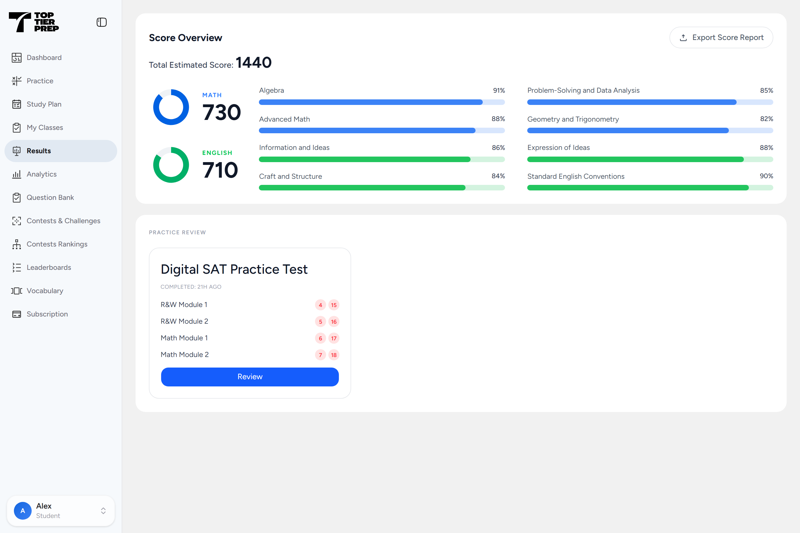Open the Dashboard icon in sidebar
Screen dimensions: 800x533
[17, 57]
